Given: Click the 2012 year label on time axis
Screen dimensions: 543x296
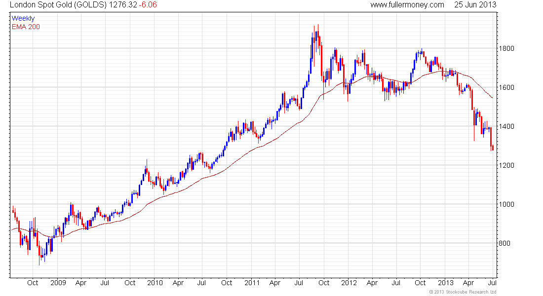Looking at the screenshot, I should pos(349,283).
